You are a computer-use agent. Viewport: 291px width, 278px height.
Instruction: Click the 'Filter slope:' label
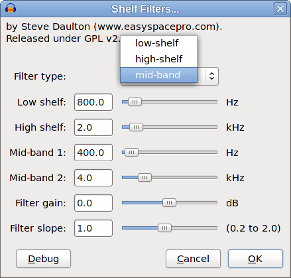[38, 228]
